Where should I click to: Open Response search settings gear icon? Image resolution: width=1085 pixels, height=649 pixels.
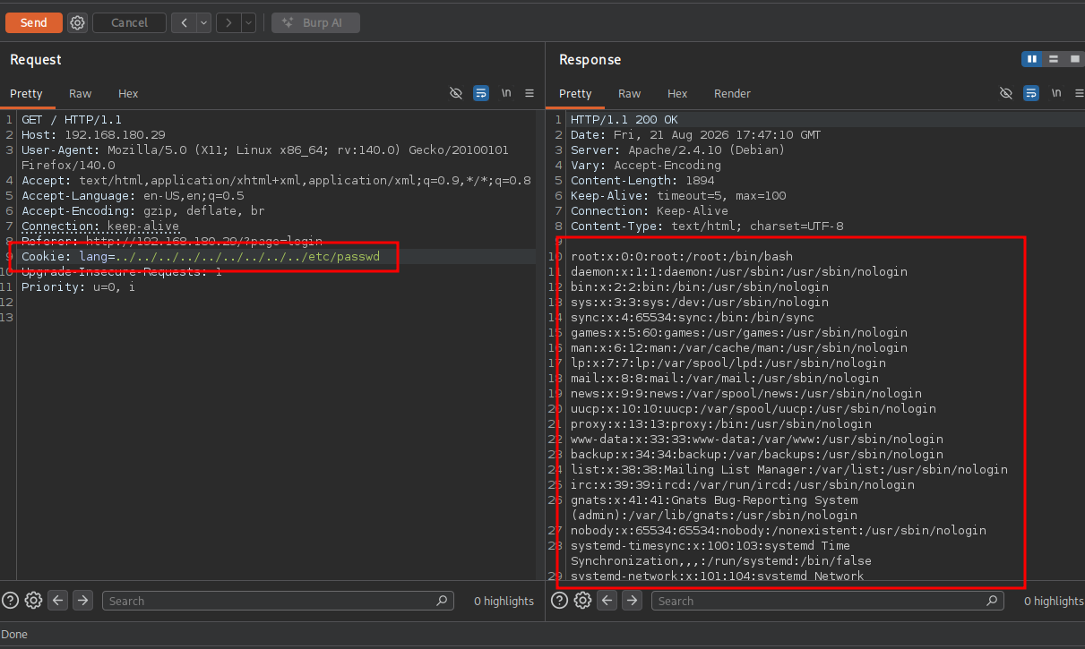tap(583, 601)
